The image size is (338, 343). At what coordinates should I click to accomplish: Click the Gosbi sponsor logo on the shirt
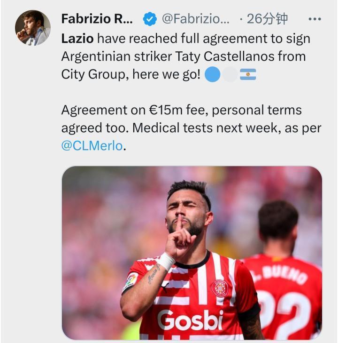point(190,321)
